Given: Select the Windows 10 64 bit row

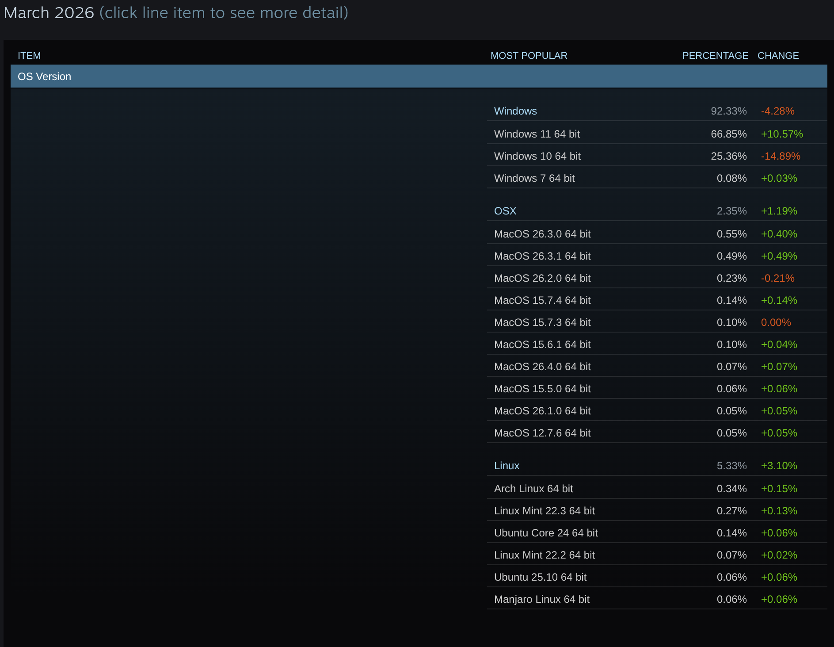Looking at the screenshot, I should (657, 156).
